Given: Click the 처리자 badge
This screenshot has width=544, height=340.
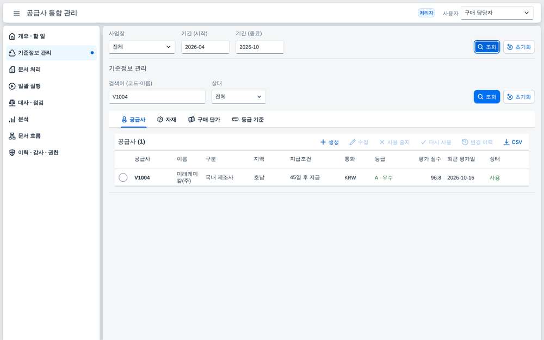Looking at the screenshot, I should pos(426,13).
